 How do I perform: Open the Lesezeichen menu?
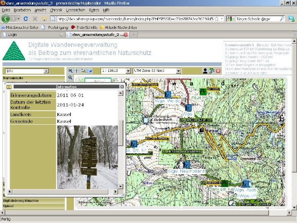coord(75,10)
